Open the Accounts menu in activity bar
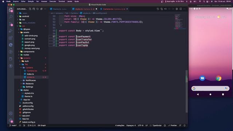The image size is (233, 131). click(11, 114)
